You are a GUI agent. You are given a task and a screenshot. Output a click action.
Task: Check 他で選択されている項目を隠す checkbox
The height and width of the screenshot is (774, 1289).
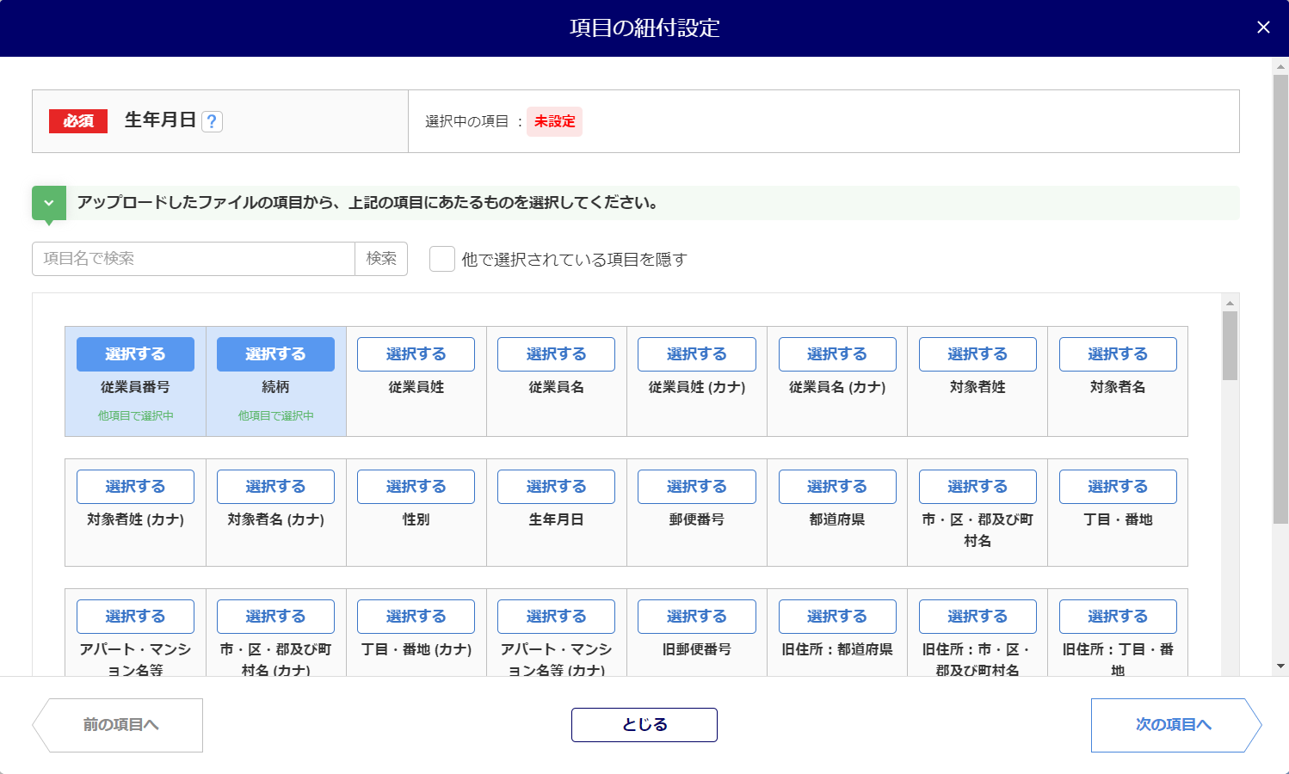[x=442, y=259]
